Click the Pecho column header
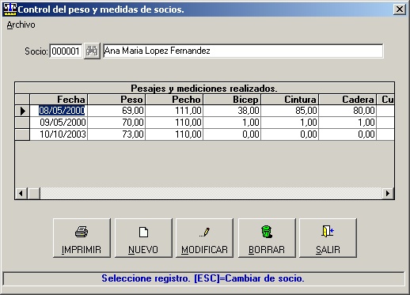The image size is (410, 295). (174, 100)
